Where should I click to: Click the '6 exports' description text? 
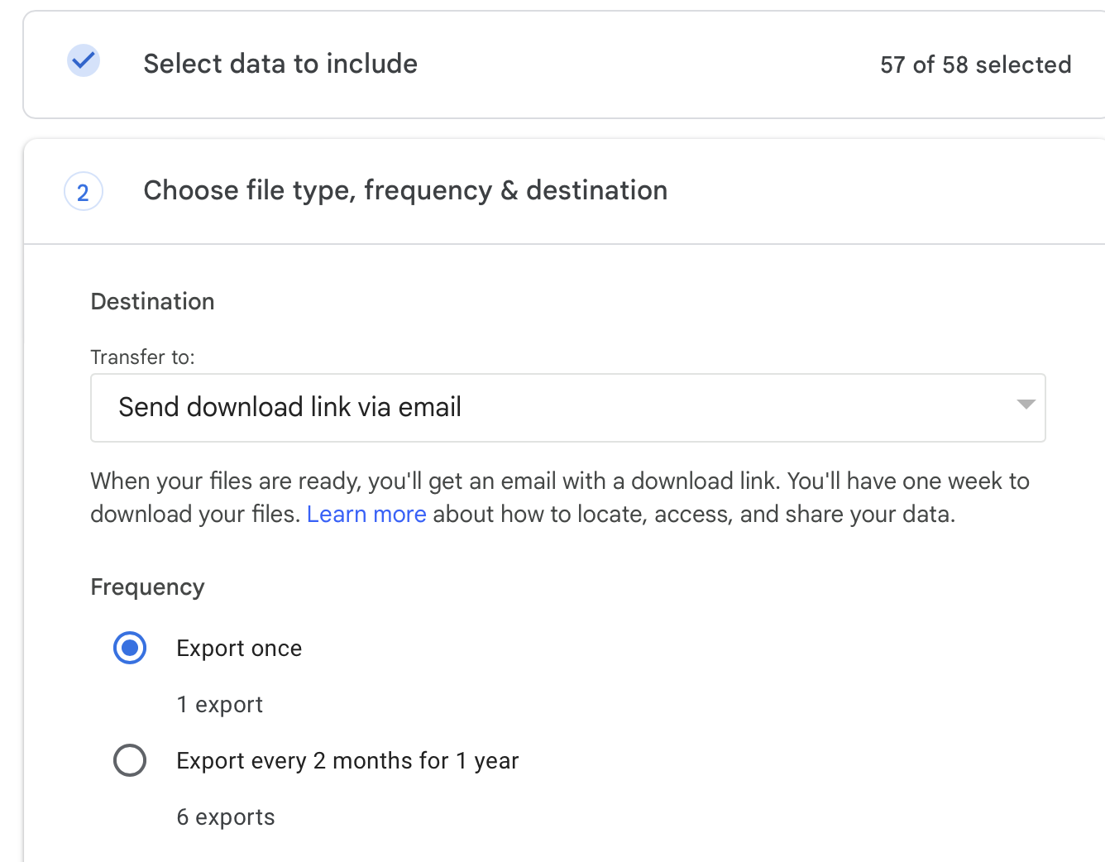[x=225, y=817]
